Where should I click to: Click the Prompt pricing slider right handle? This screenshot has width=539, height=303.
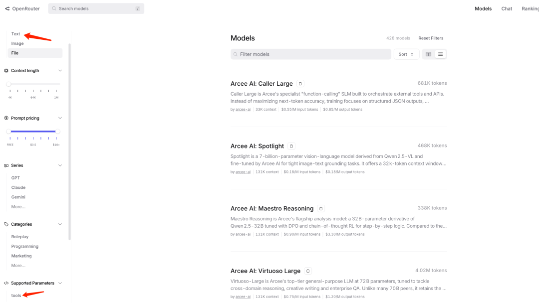pyautogui.click(x=58, y=132)
